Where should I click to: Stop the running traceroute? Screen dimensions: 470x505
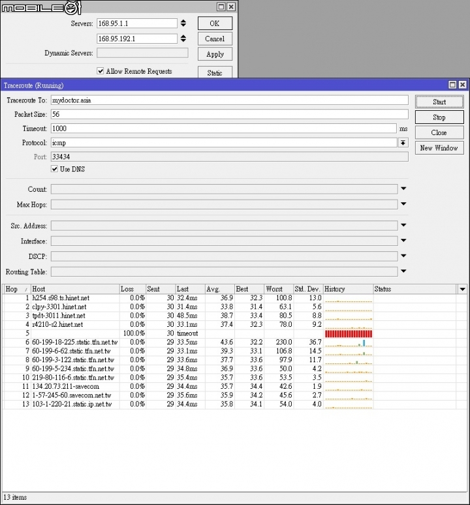point(439,117)
